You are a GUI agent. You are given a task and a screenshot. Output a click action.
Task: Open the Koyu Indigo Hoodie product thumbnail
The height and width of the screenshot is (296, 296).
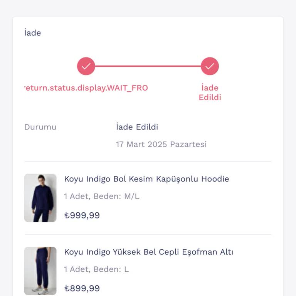tap(40, 198)
